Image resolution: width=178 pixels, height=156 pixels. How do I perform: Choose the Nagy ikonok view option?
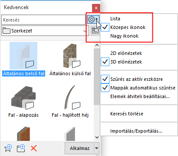(124, 36)
